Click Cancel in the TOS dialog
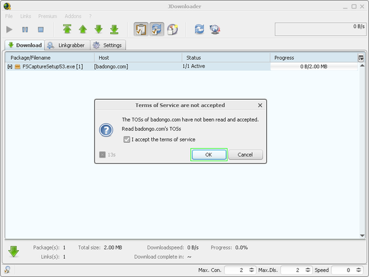Image resolution: width=369 pixels, height=277 pixels. click(x=245, y=155)
